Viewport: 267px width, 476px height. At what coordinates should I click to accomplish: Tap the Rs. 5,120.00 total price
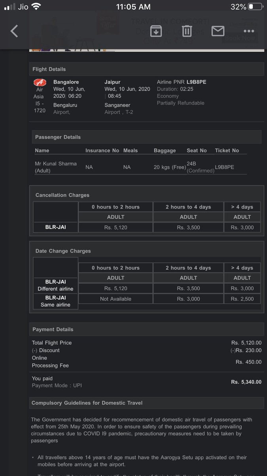[x=246, y=343]
